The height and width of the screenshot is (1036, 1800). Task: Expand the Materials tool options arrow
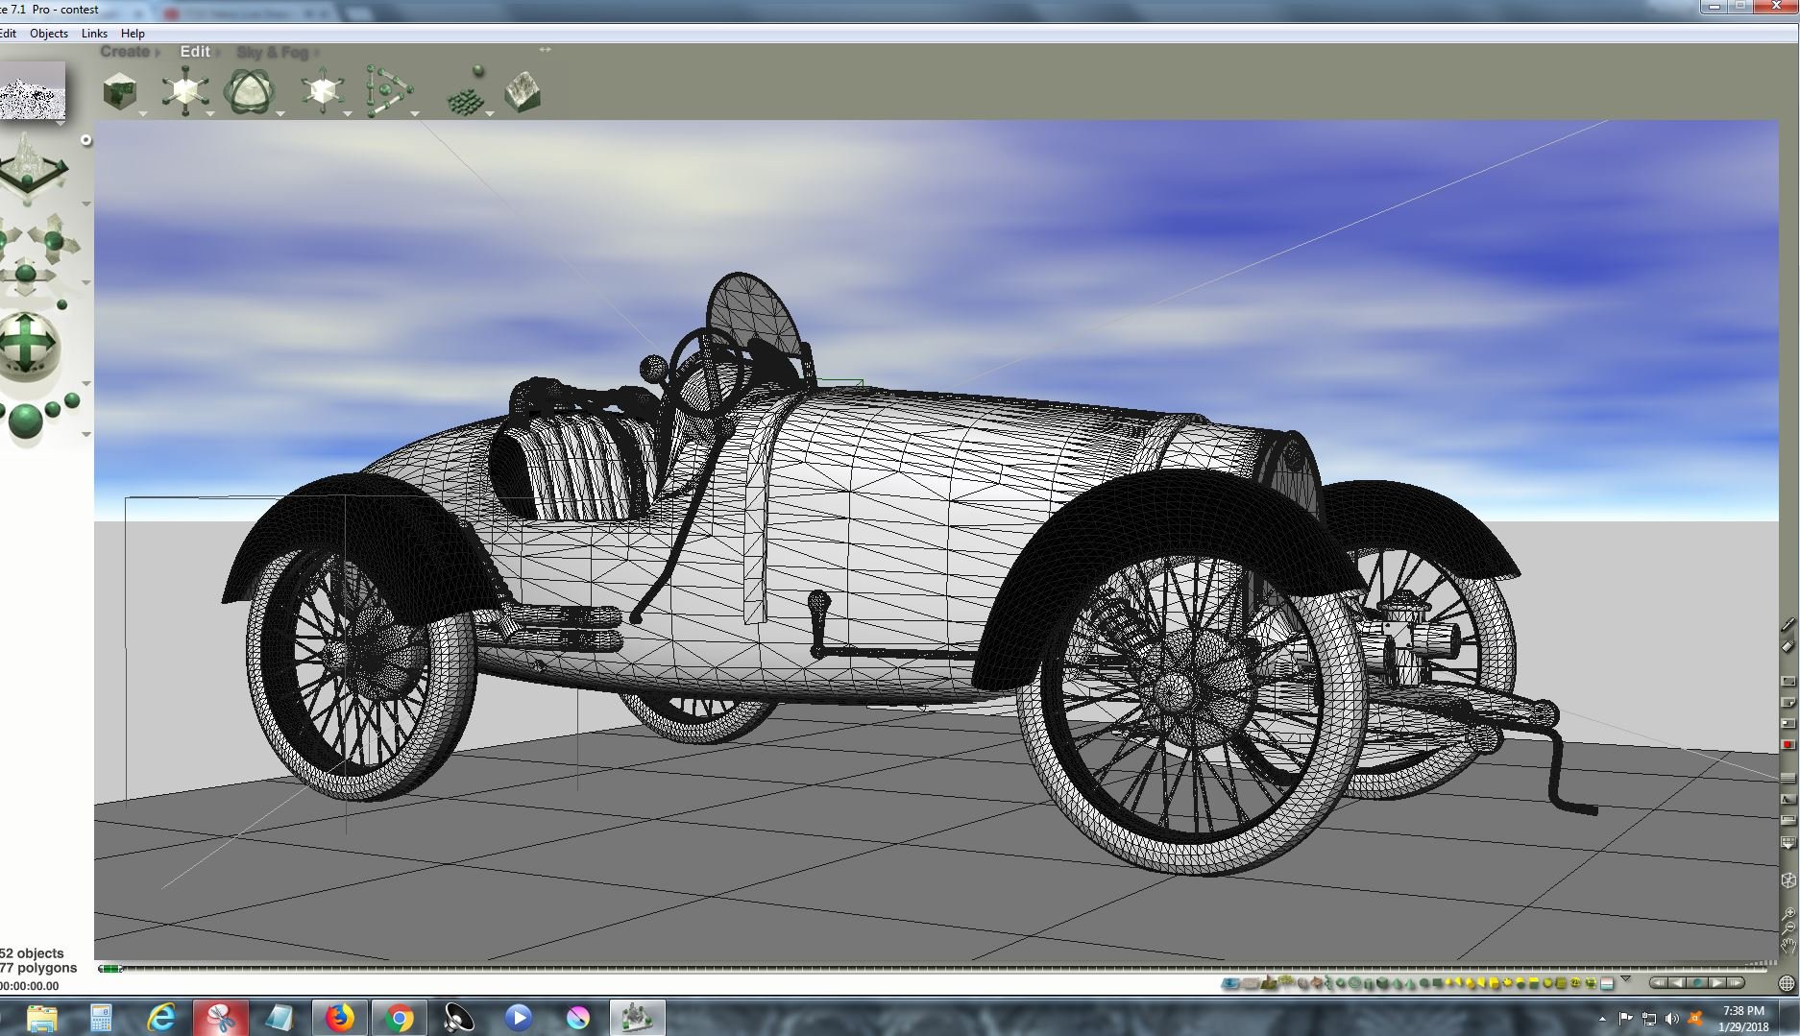(143, 114)
